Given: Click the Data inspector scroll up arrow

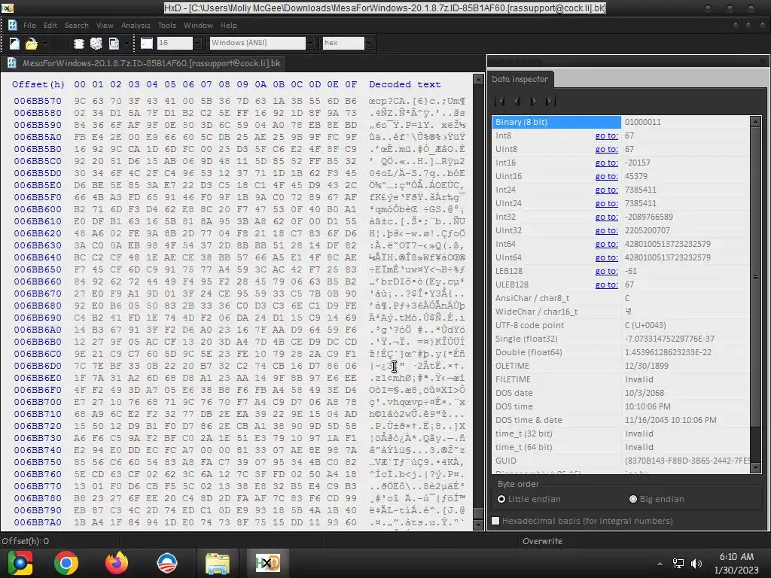Looking at the screenshot, I should (x=756, y=121).
